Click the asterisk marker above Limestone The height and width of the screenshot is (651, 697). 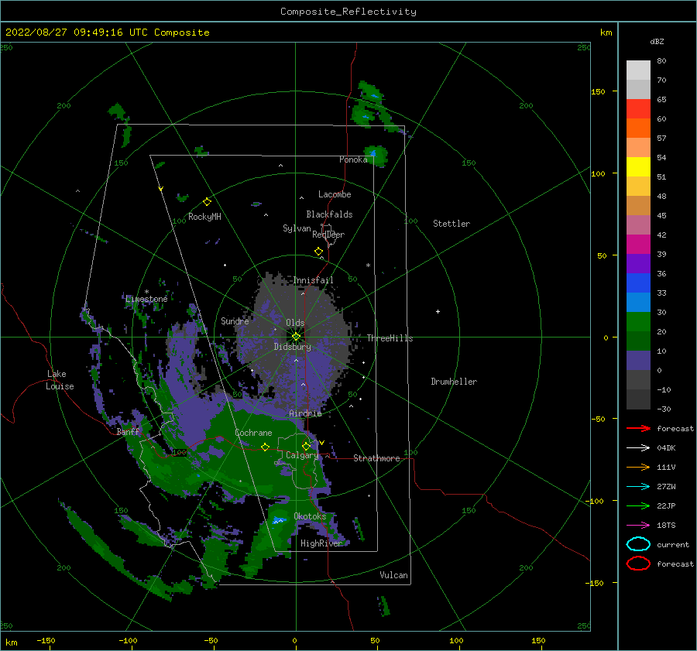pos(146,292)
